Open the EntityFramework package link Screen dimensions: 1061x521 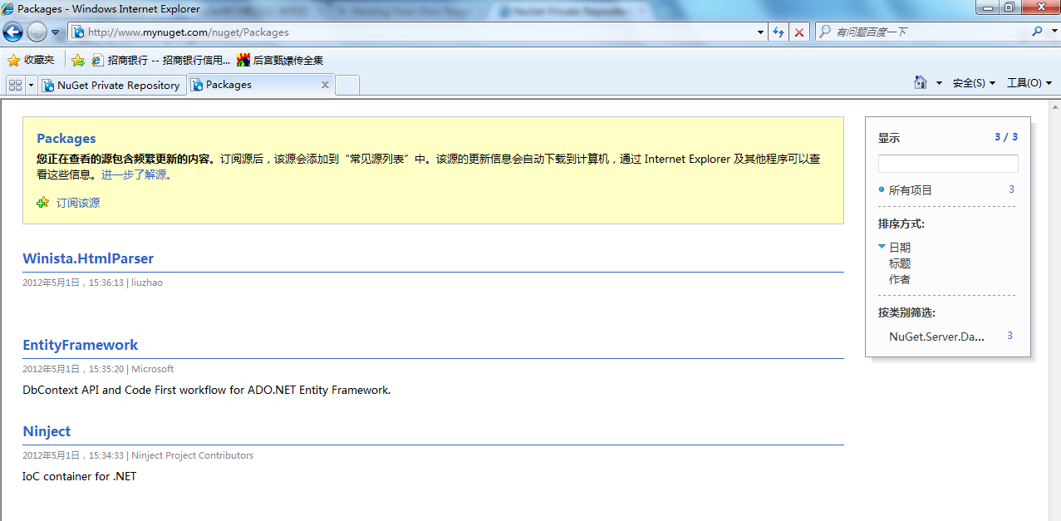point(81,345)
